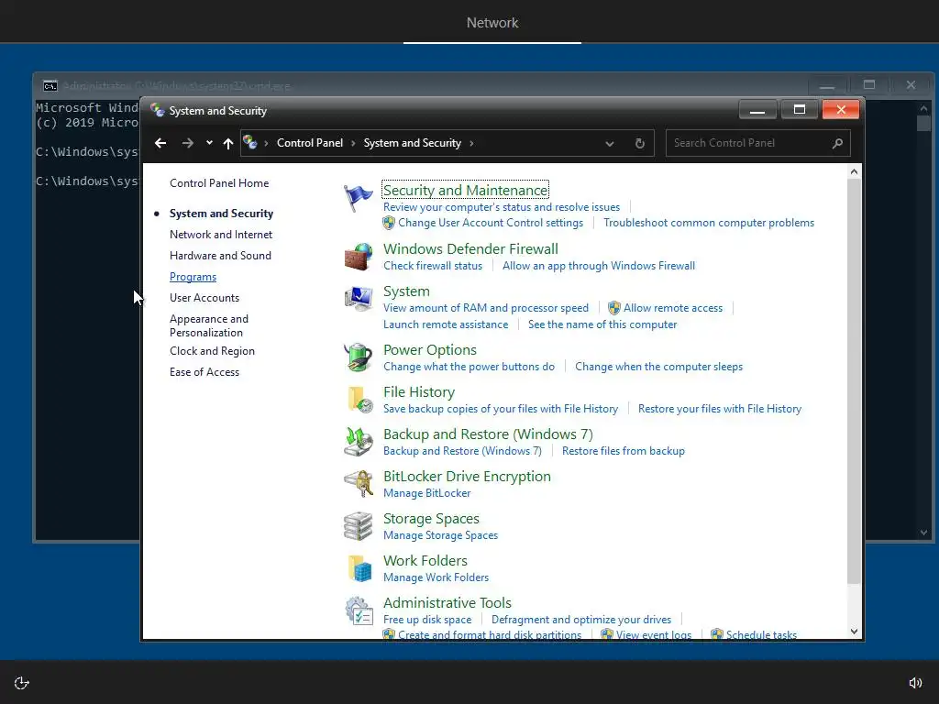Viewport: 939px width, 704px height.
Task: Click the System and Security title bar icon
Action: pyautogui.click(x=158, y=110)
